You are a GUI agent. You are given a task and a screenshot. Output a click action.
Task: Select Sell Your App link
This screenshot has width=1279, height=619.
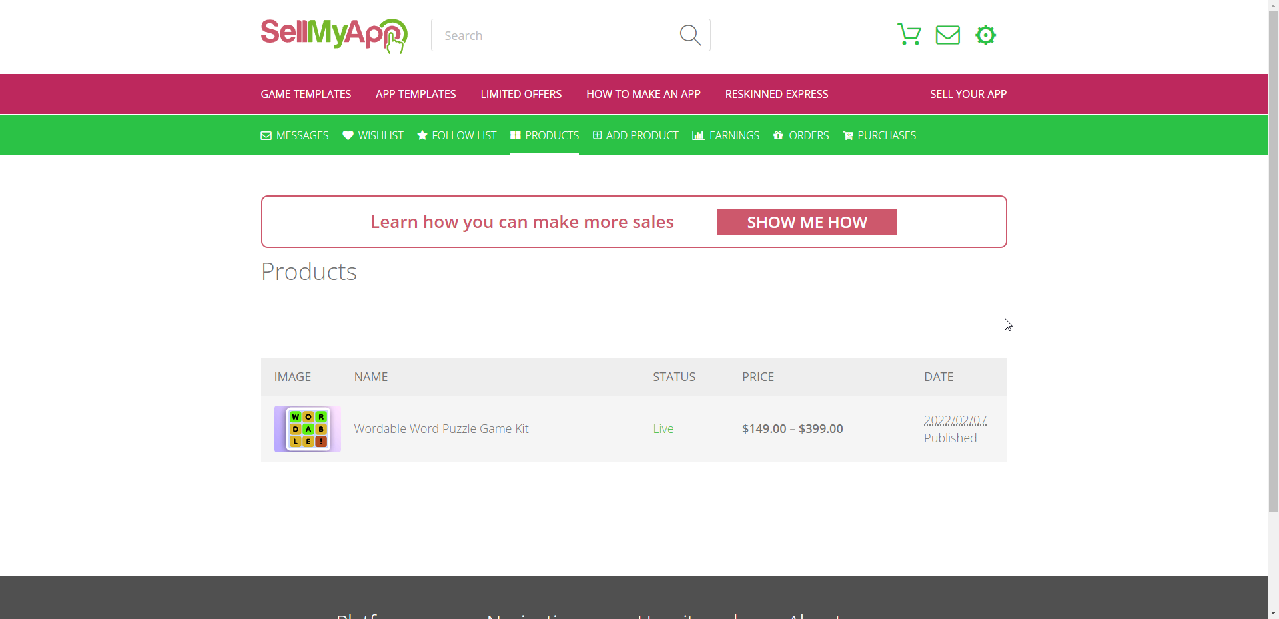click(968, 94)
